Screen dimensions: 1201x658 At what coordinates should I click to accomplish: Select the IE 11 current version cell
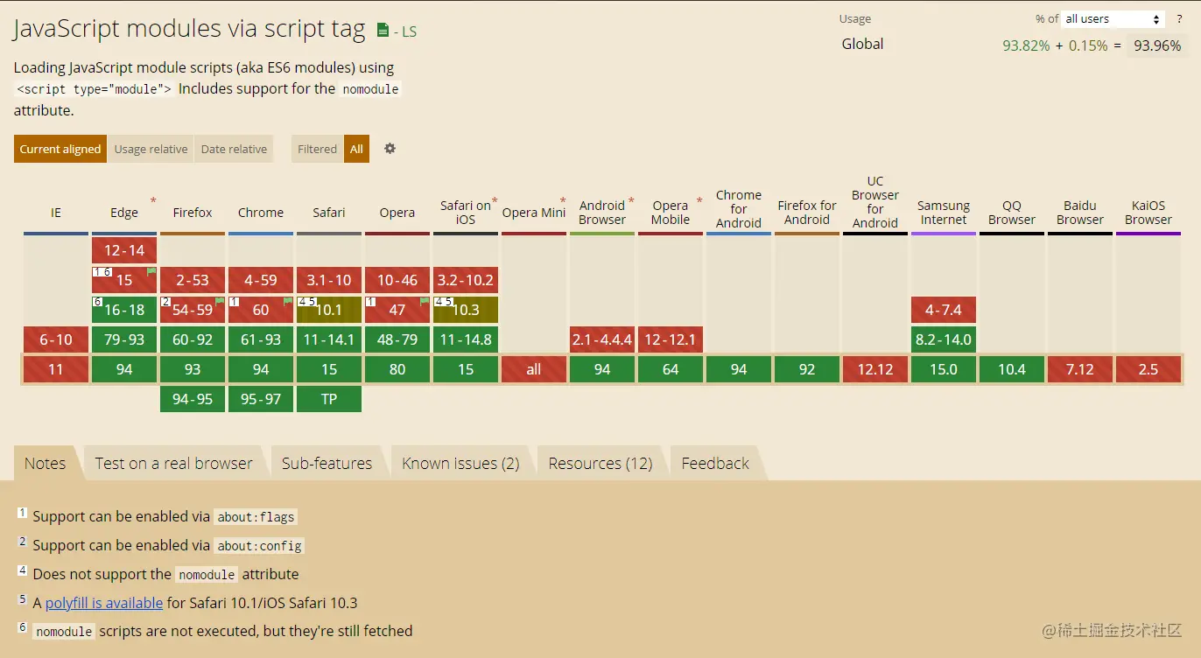click(56, 369)
